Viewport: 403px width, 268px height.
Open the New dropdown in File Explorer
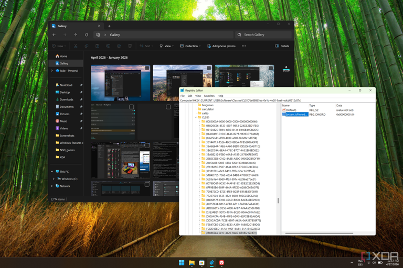[59, 46]
